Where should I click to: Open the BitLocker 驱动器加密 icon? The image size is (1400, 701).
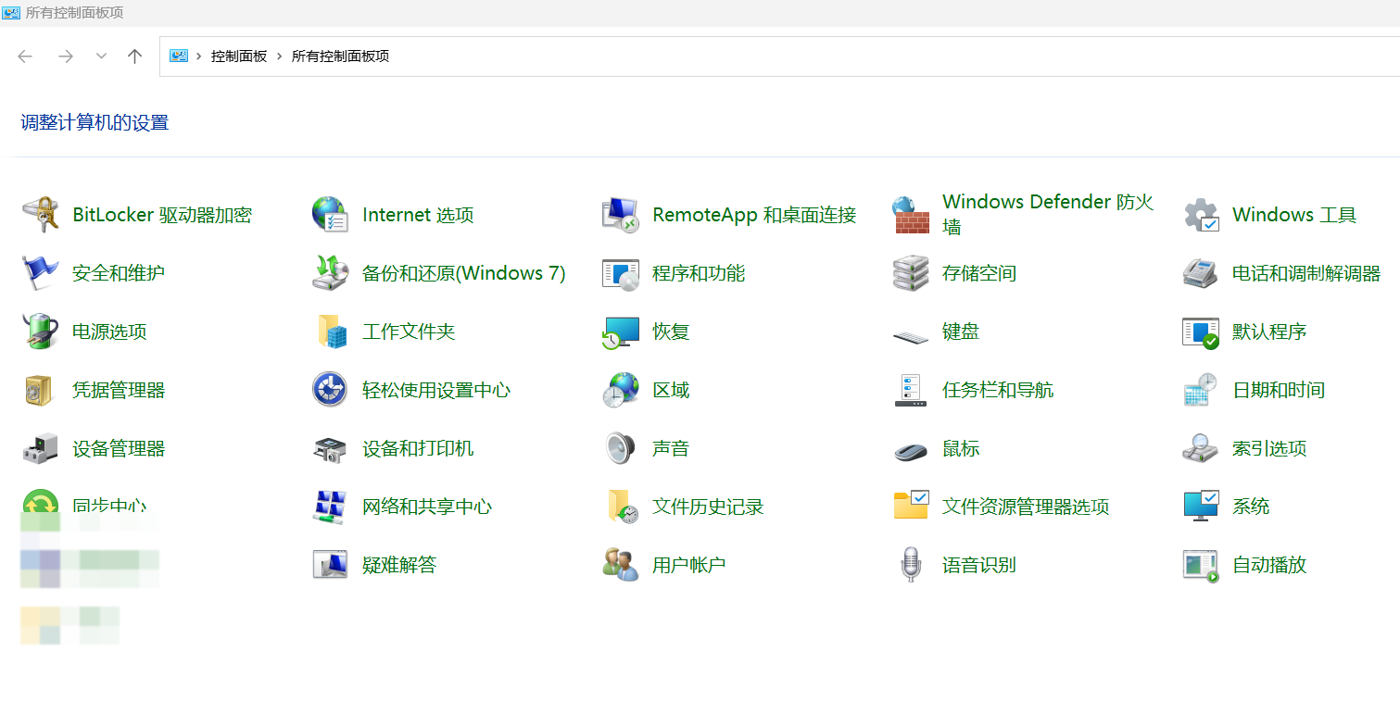(40, 215)
